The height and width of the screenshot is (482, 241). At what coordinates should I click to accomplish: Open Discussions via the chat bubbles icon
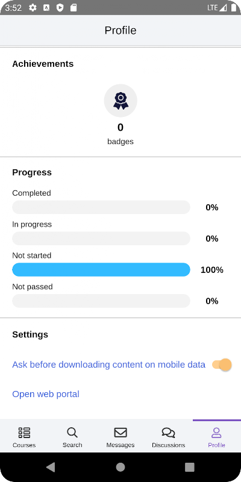click(x=169, y=433)
